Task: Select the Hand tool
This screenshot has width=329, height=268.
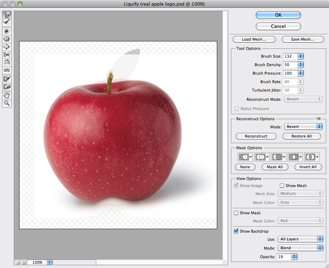Action: click(x=7, y=95)
